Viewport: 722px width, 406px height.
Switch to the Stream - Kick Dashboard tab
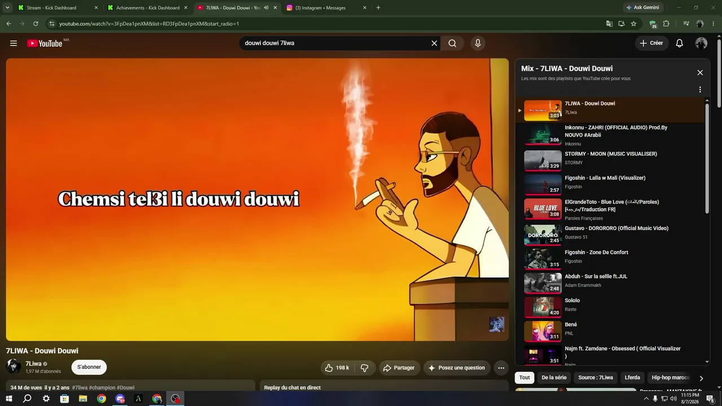click(x=58, y=8)
